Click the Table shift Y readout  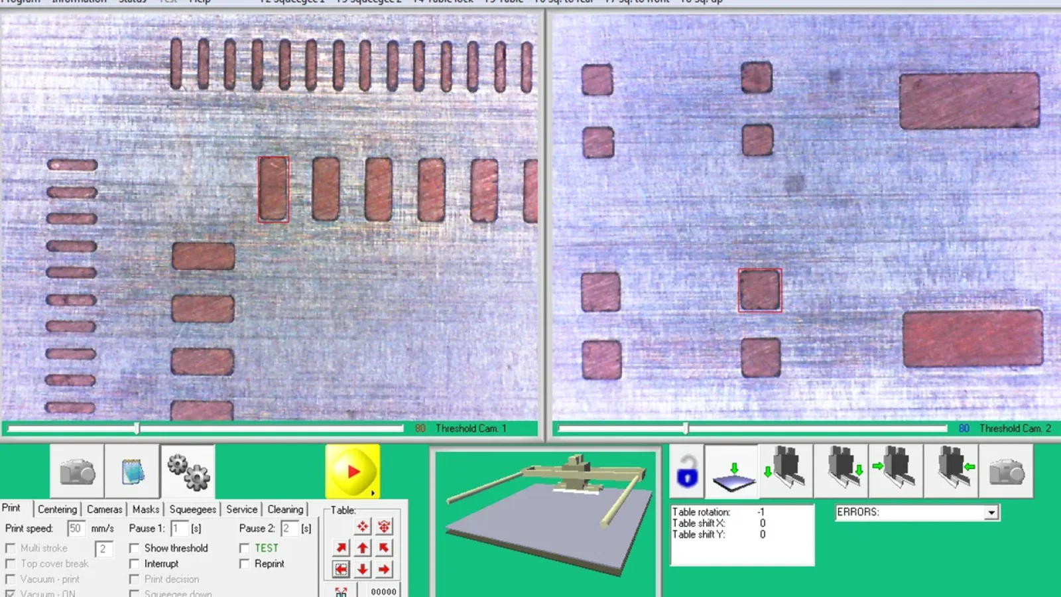point(719,535)
